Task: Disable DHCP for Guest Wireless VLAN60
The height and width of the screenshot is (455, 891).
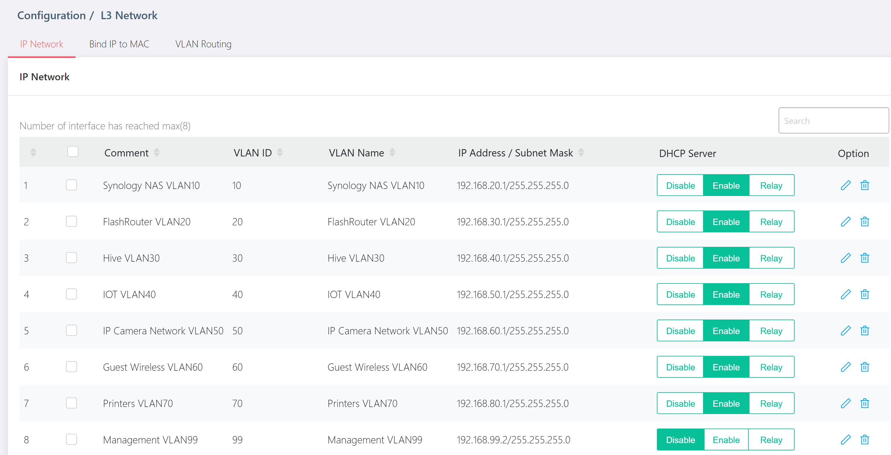Action: coord(680,367)
